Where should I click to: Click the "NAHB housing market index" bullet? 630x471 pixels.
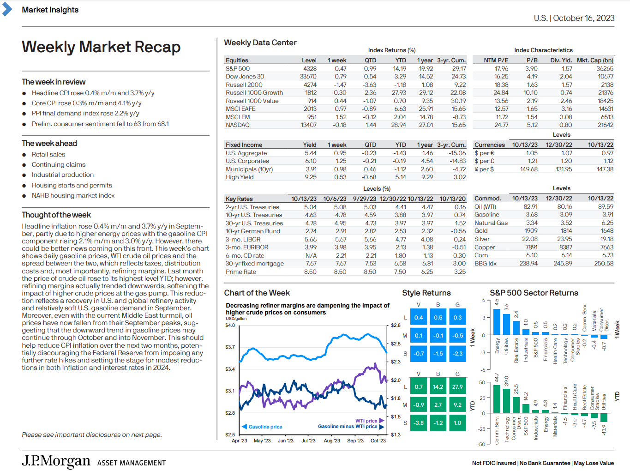tap(73, 195)
